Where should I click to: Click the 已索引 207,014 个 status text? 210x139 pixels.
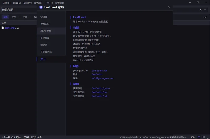(33, 137)
